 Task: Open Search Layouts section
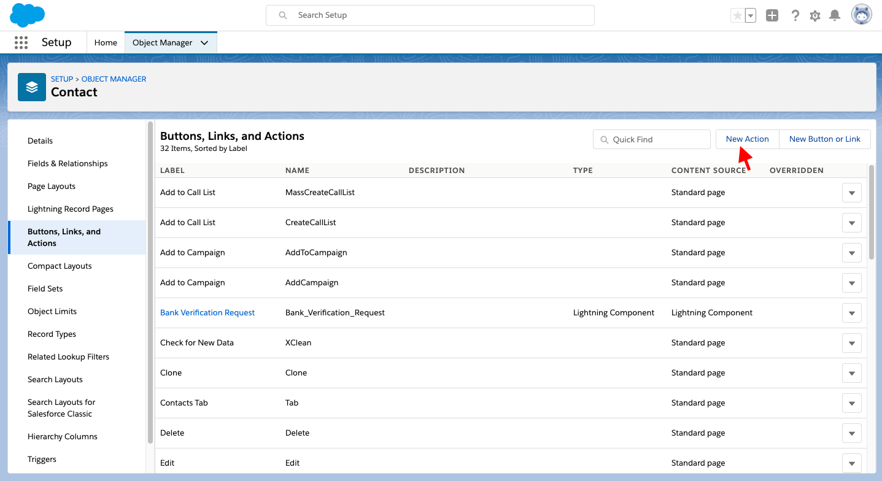click(55, 380)
